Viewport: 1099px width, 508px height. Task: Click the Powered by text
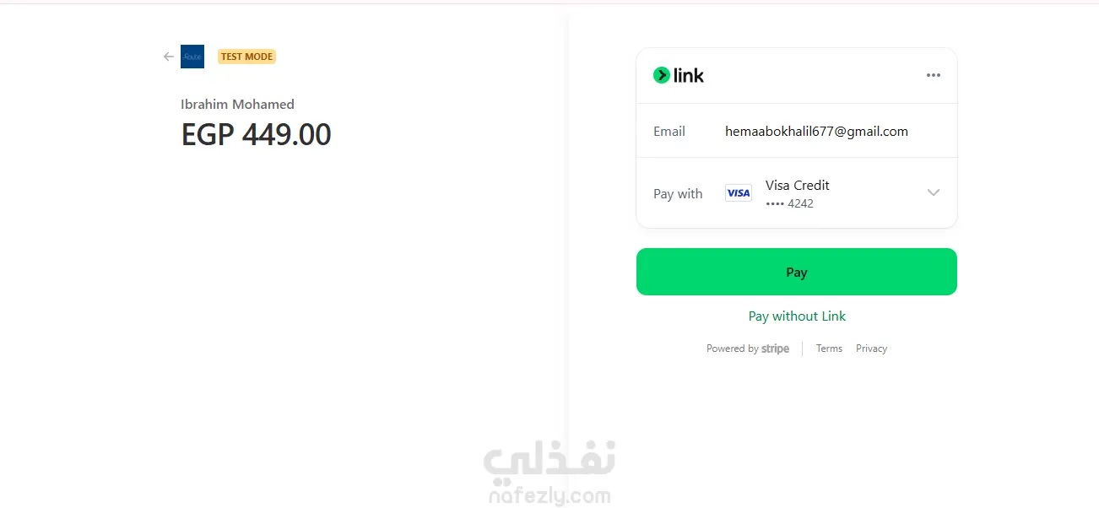click(733, 349)
